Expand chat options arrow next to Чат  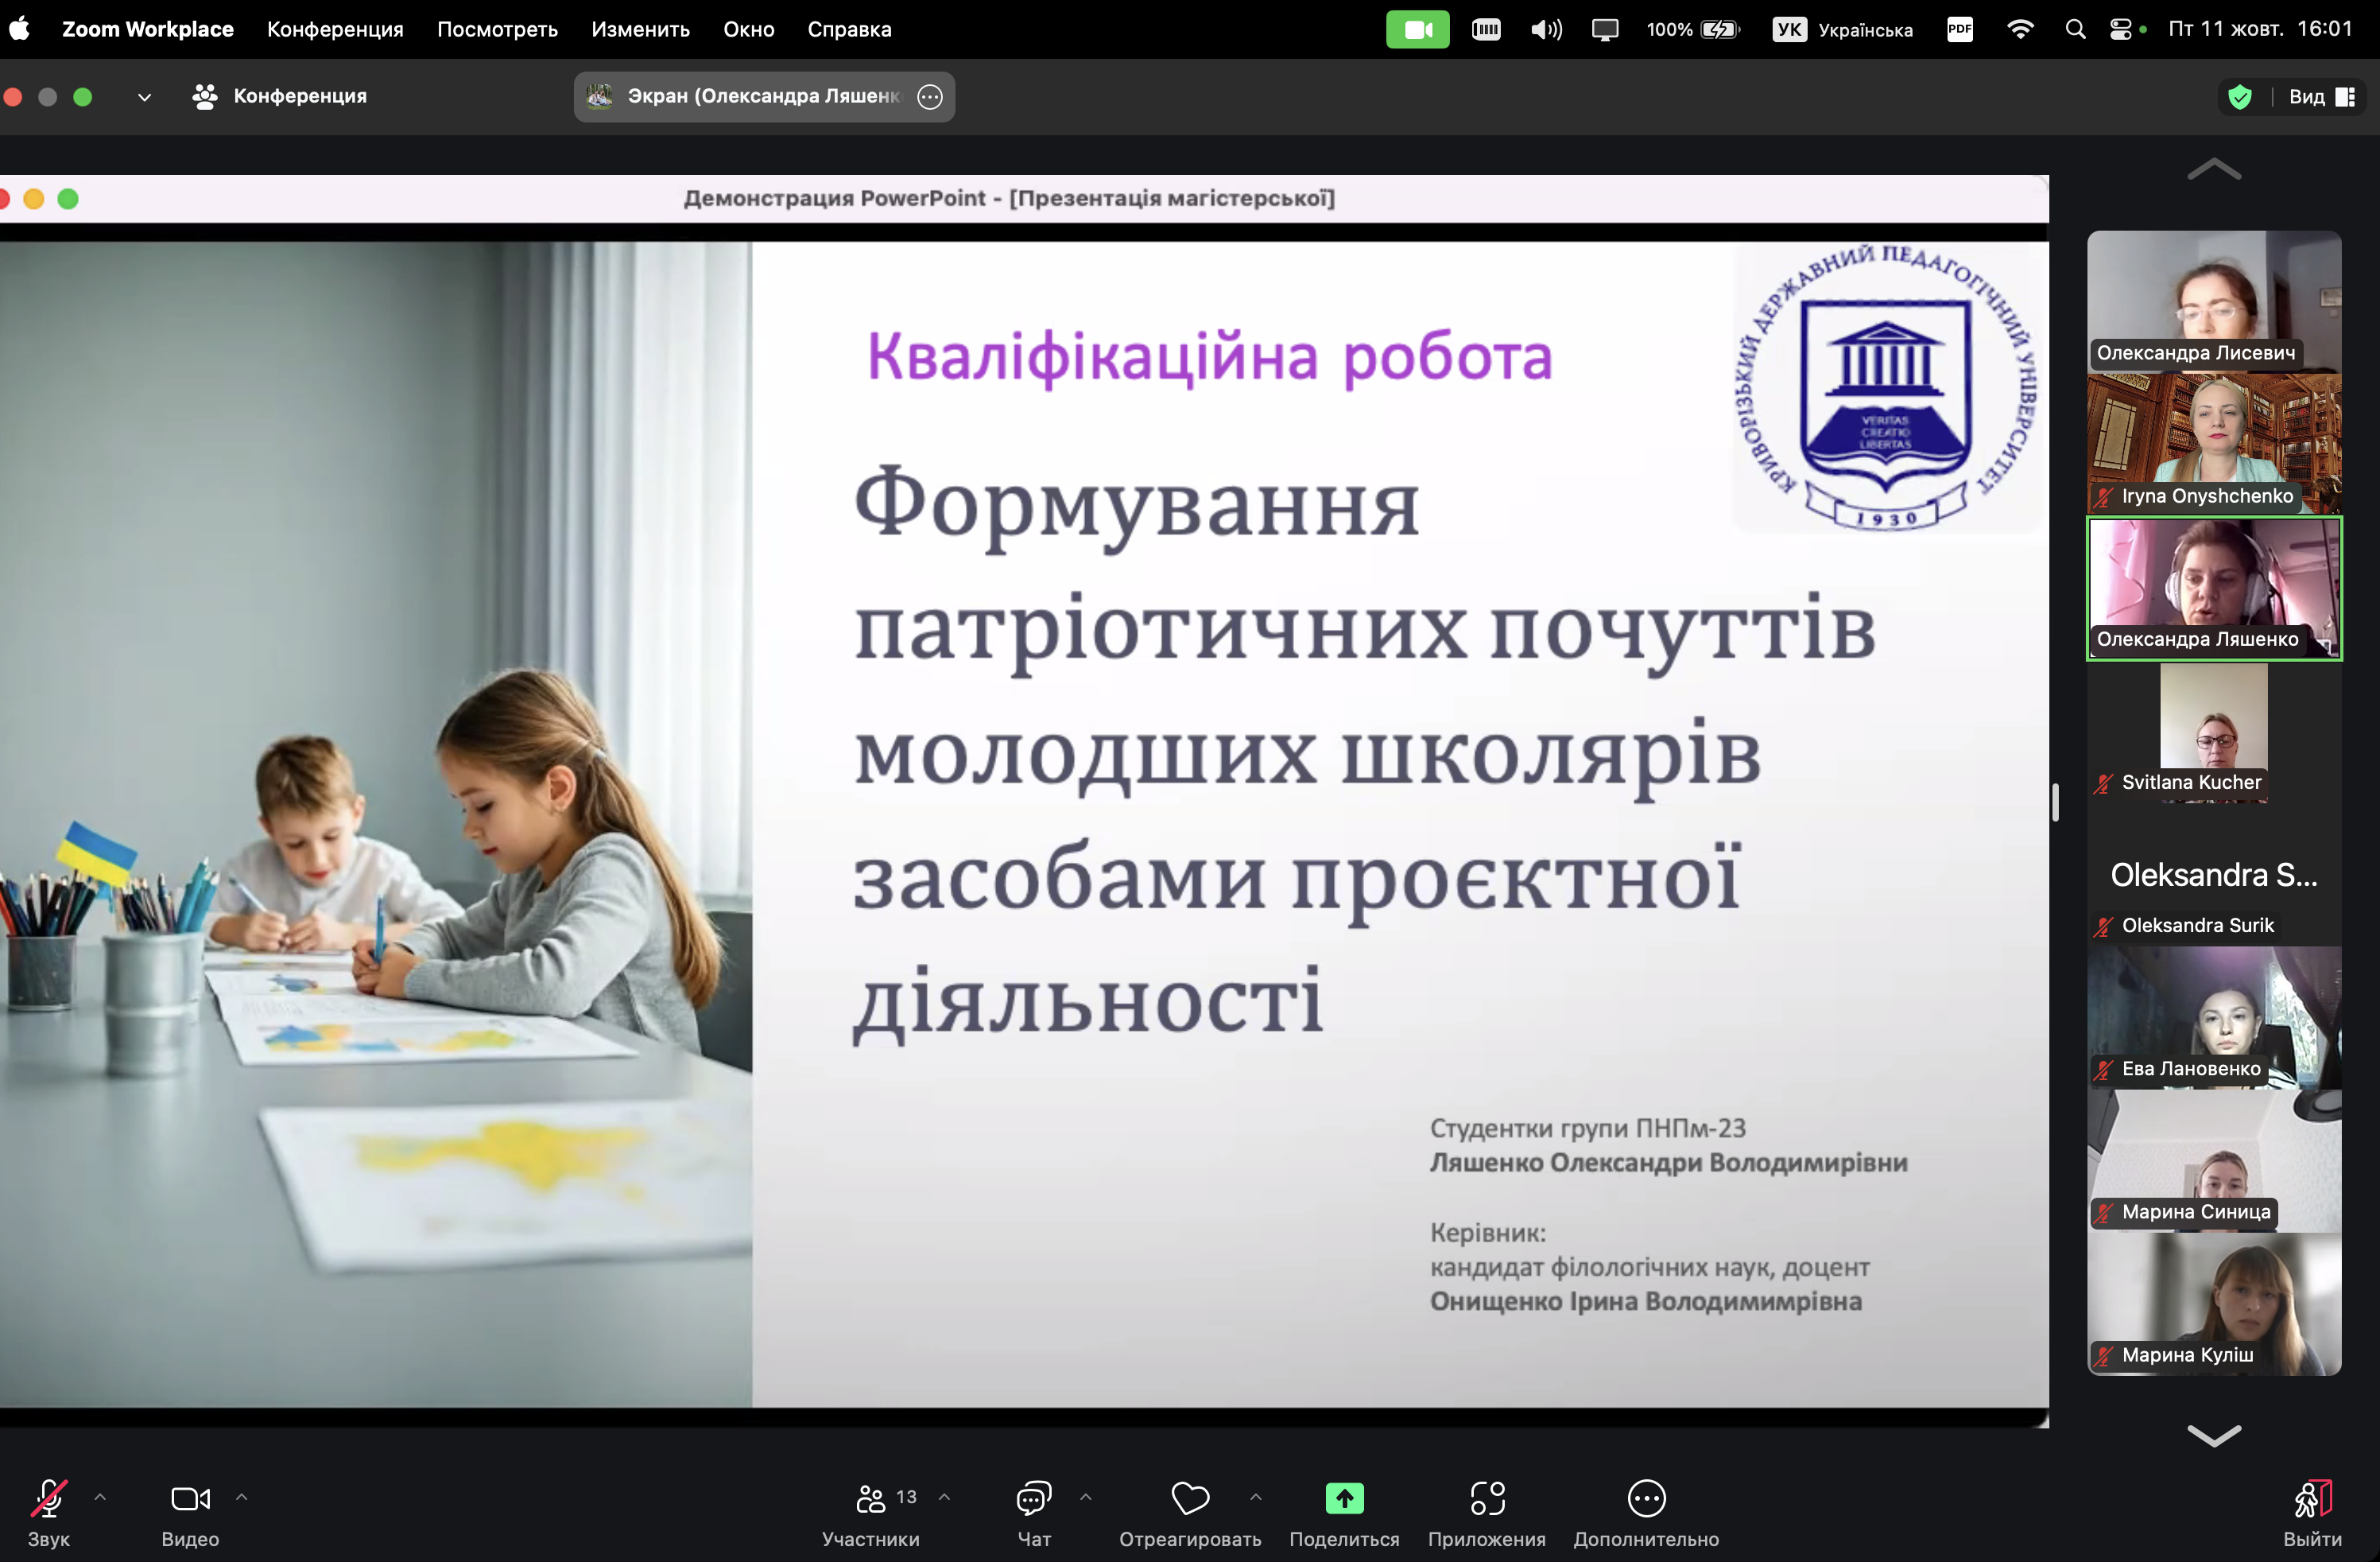pos(1085,1497)
